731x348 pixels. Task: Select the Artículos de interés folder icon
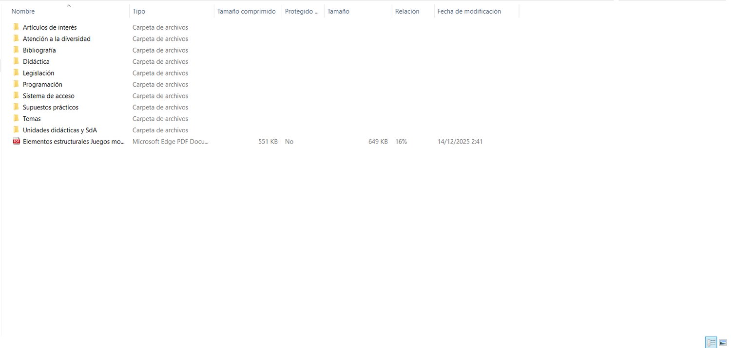pos(16,27)
